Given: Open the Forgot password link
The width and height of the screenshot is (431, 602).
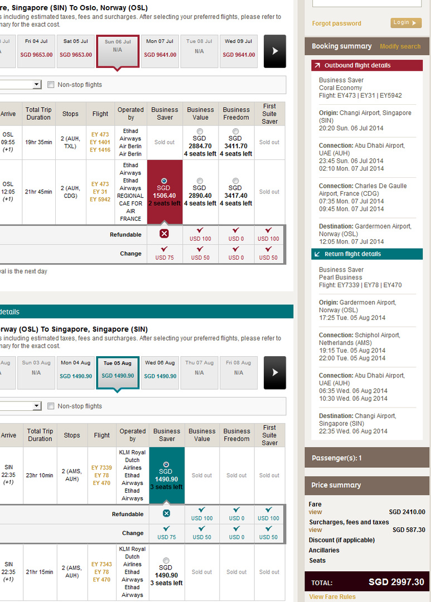Looking at the screenshot, I should (x=336, y=23).
